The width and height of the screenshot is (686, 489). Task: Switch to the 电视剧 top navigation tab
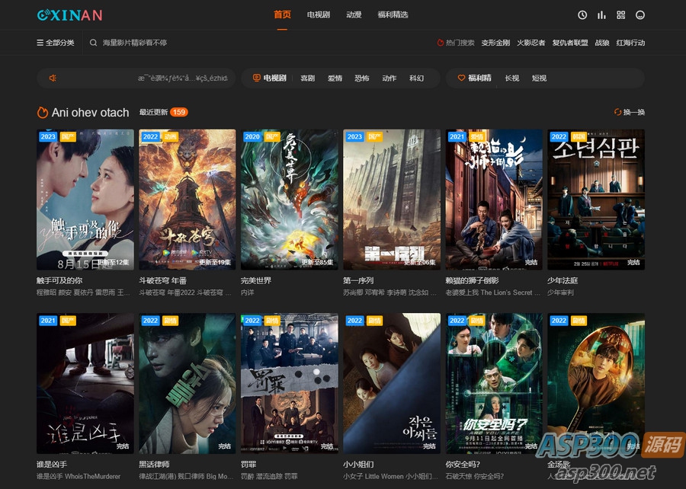tap(318, 14)
